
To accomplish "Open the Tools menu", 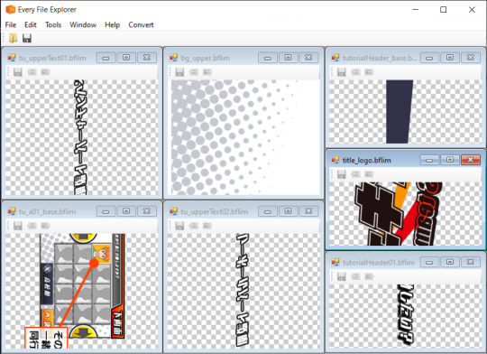I will click(x=53, y=25).
